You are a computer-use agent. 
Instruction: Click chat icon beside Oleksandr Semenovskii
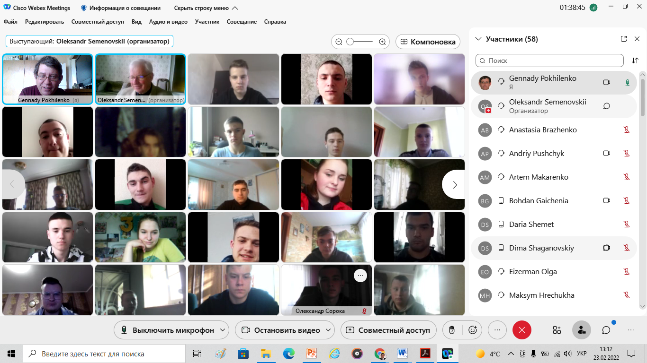coord(606,106)
